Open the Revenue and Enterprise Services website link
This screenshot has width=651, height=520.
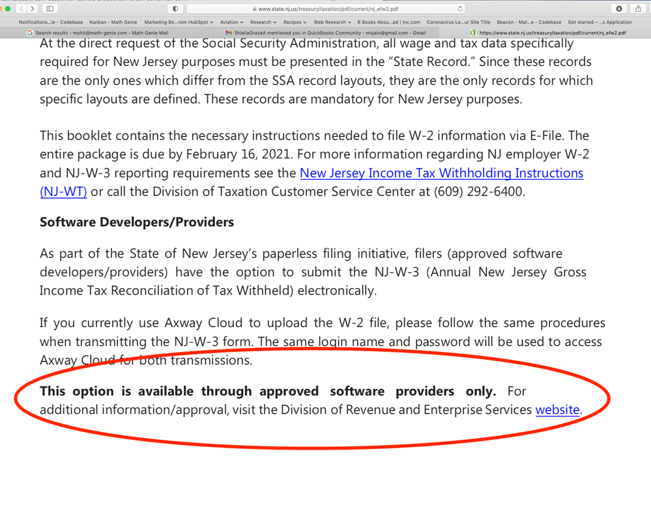(x=557, y=410)
